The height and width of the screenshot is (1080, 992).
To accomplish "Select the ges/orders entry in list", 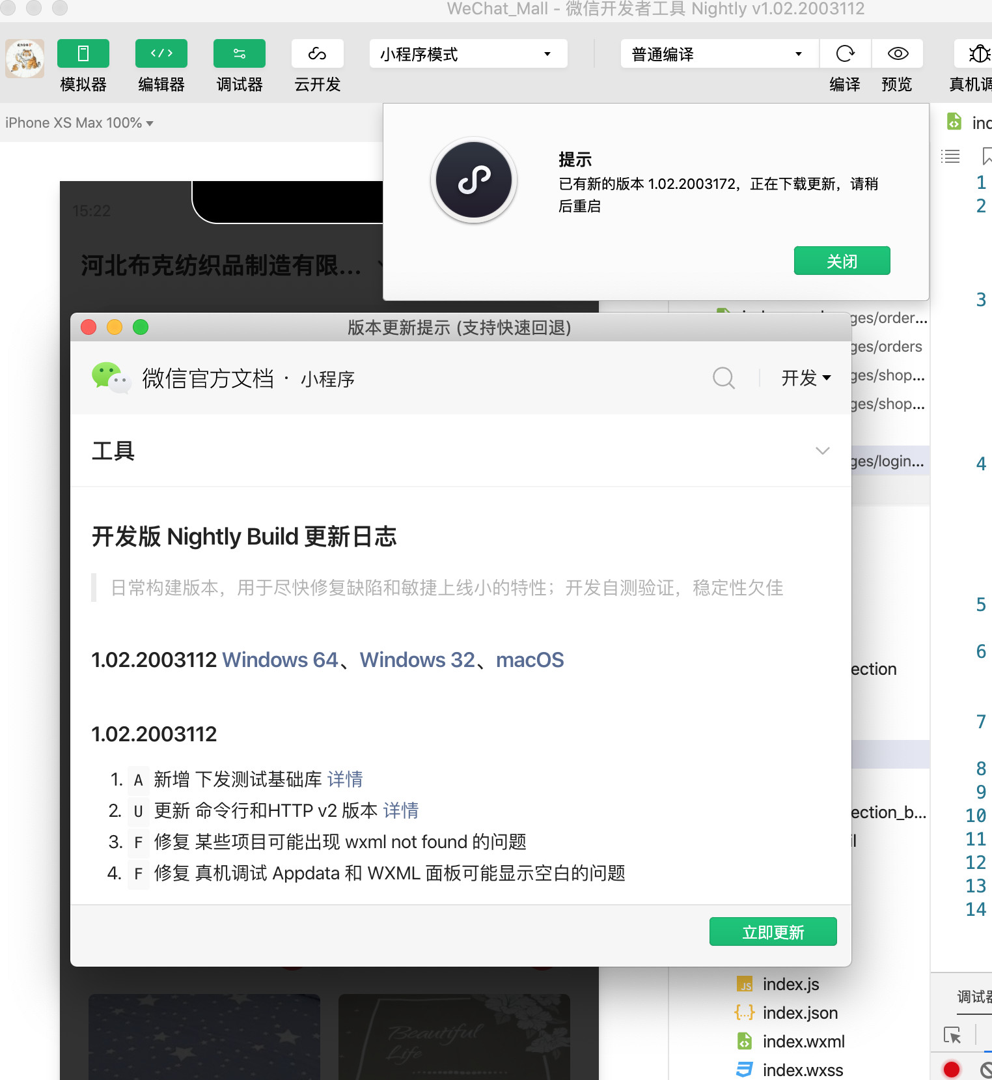I will coord(887,347).
